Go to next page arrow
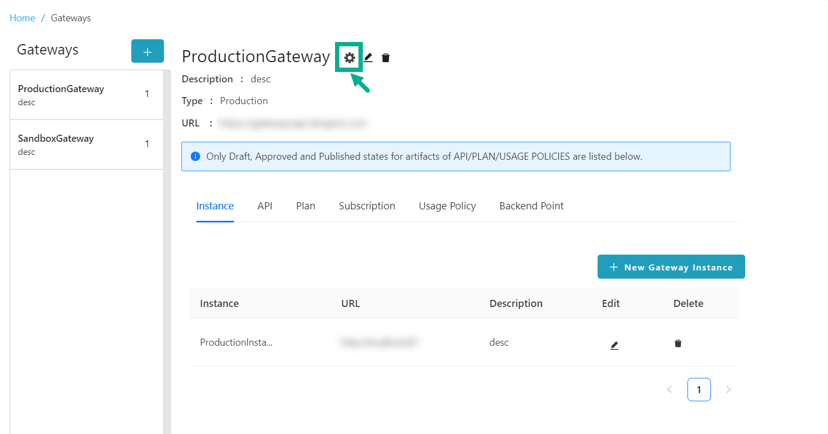 (x=728, y=389)
